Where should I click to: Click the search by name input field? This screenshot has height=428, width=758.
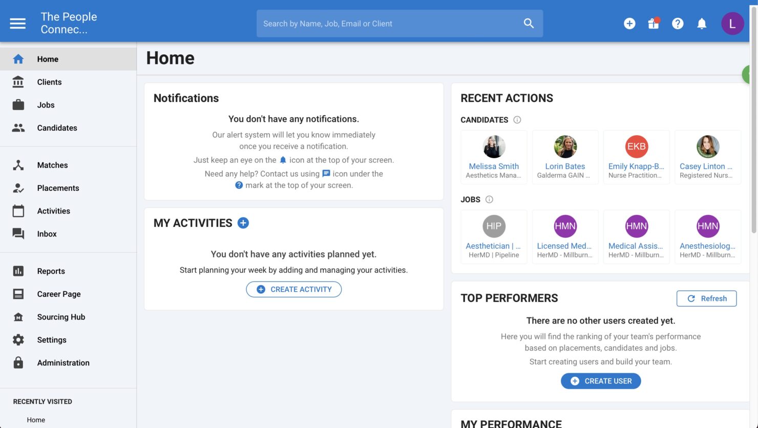point(389,24)
